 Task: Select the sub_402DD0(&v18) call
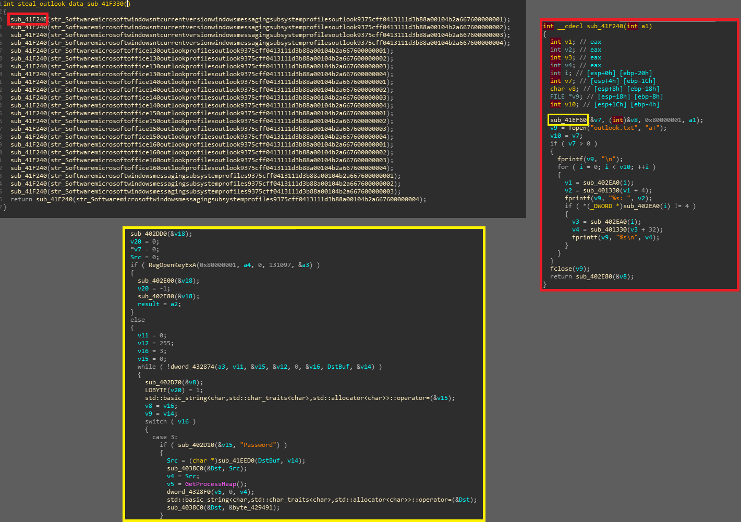pos(161,234)
